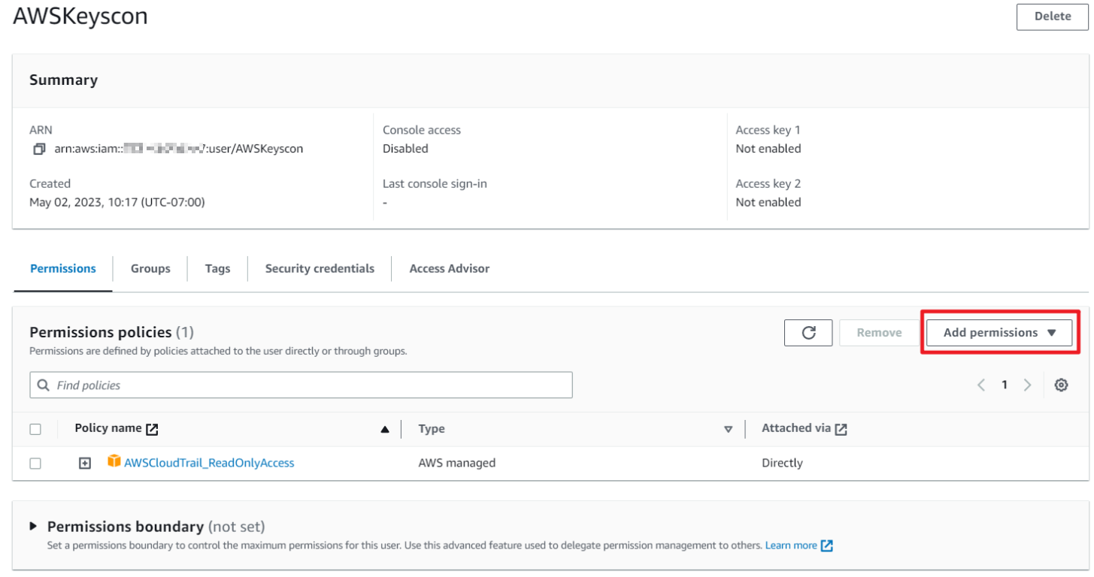The width and height of the screenshot is (1094, 577).
Task: Click the Delete user button
Action: pos(1052,17)
